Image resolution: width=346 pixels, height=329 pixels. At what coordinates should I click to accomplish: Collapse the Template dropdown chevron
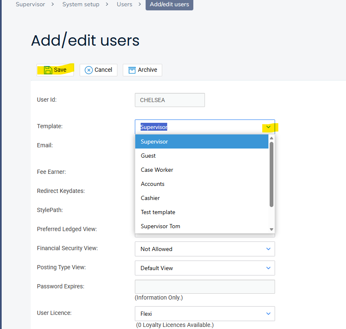click(x=268, y=127)
